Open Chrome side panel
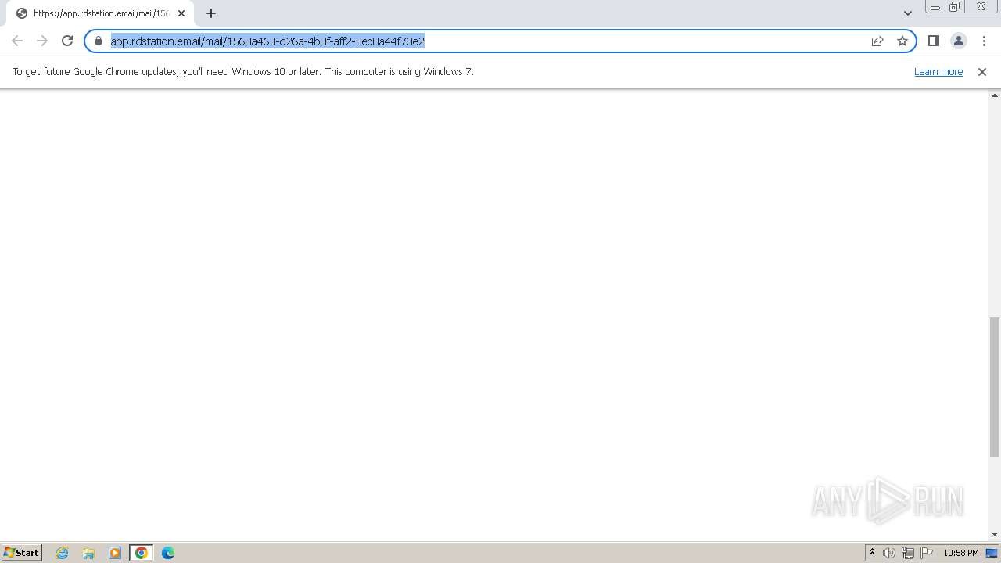This screenshot has width=1001, height=563. tap(934, 41)
